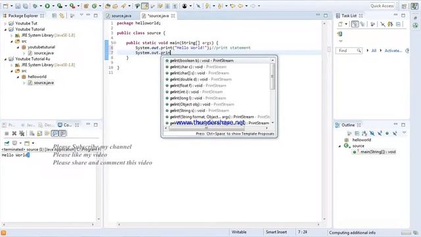Select source.java under helloworld package
Viewport: 421px width, 237px height.
click(x=43, y=83)
